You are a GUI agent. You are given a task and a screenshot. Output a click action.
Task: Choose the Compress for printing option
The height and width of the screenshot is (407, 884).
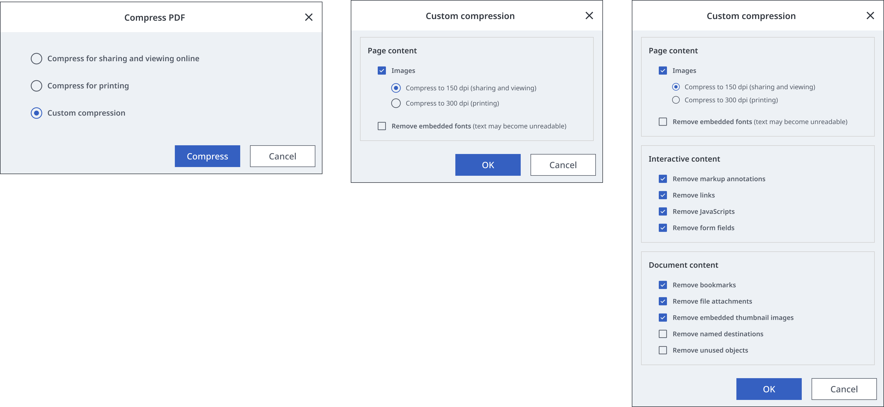(x=37, y=86)
